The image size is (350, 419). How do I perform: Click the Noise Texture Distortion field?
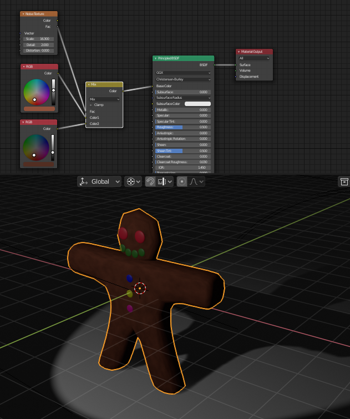coord(38,51)
